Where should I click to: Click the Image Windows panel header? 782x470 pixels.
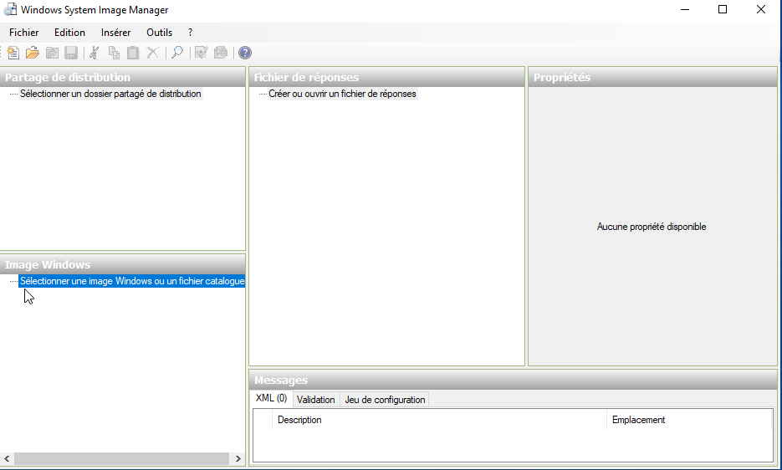(x=123, y=264)
